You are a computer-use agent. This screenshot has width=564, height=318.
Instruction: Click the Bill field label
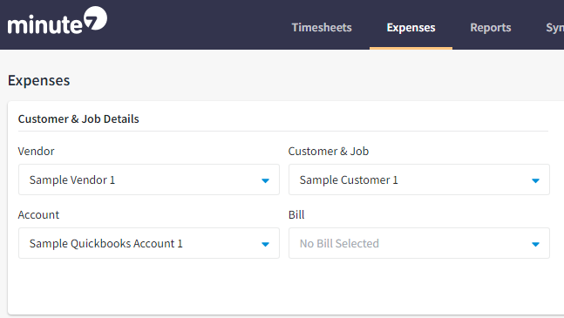(x=296, y=215)
